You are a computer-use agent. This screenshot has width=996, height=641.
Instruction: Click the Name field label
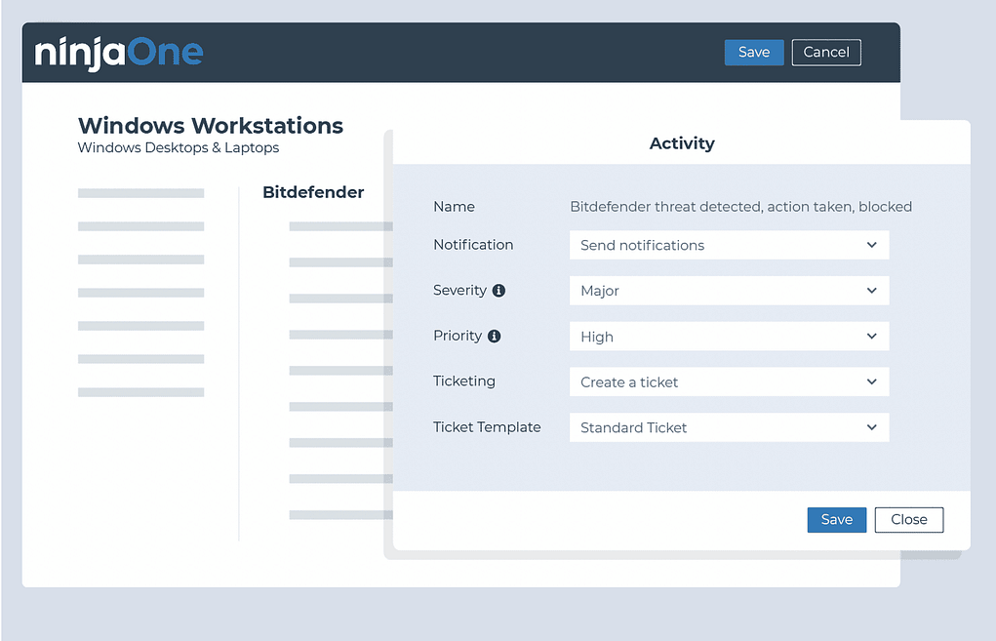pos(455,207)
